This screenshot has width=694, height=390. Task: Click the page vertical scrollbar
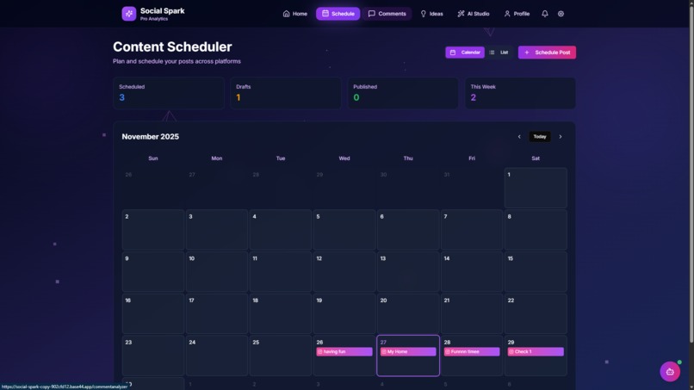point(691,173)
